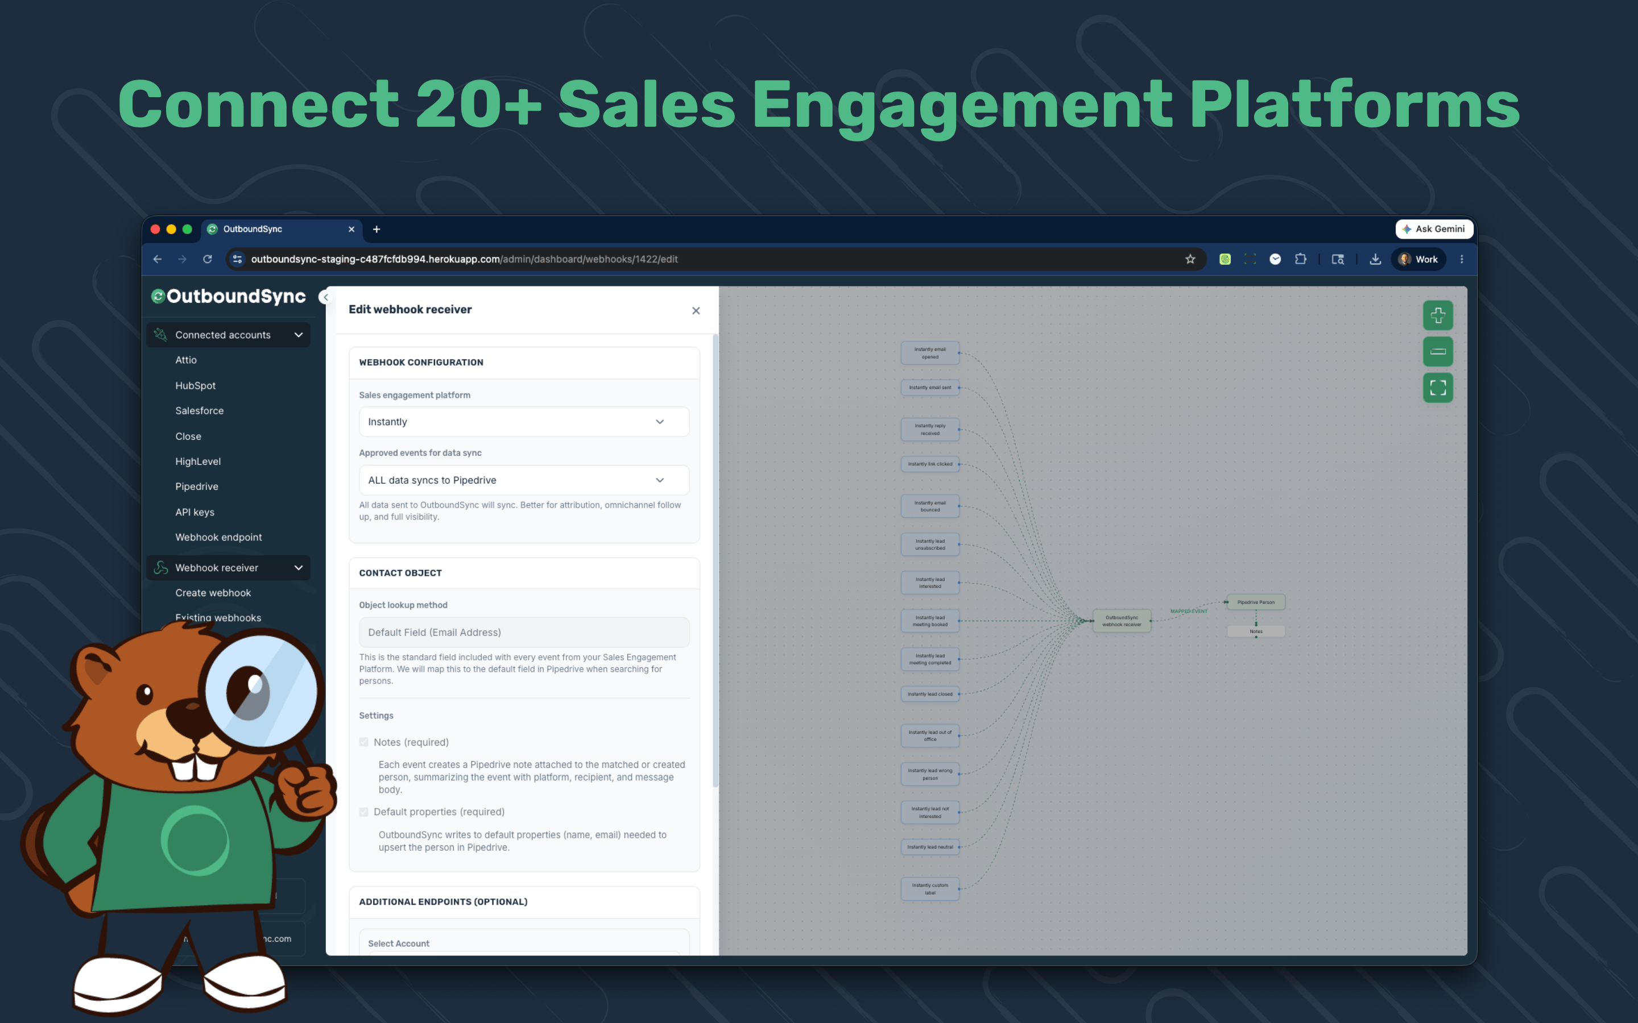This screenshot has height=1023, width=1638.
Task: Select the Instantly lead not interested node
Action: click(x=930, y=813)
